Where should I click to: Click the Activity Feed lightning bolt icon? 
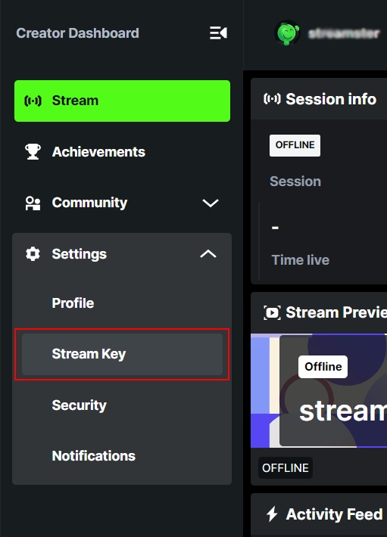pos(272,514)
